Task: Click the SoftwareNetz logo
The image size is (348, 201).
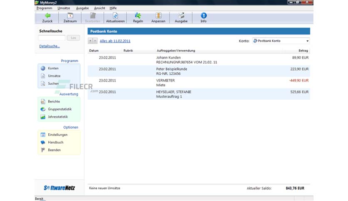Action: point(59,188)
